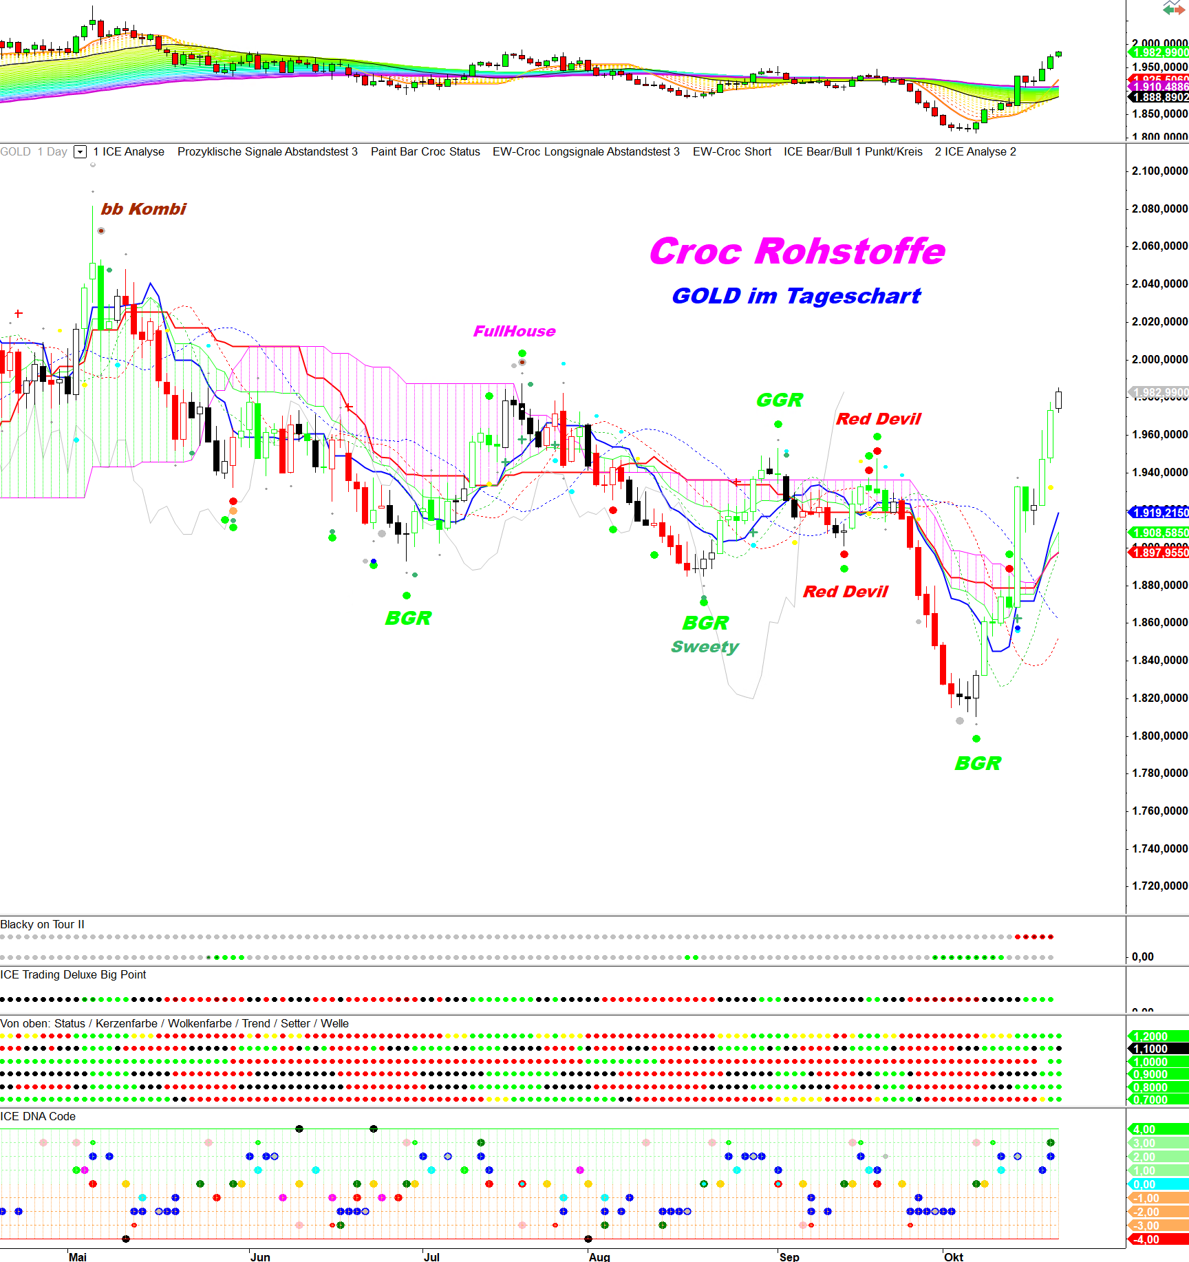Click the green 1.908,5850 price marker

(x=1159, y=533)
